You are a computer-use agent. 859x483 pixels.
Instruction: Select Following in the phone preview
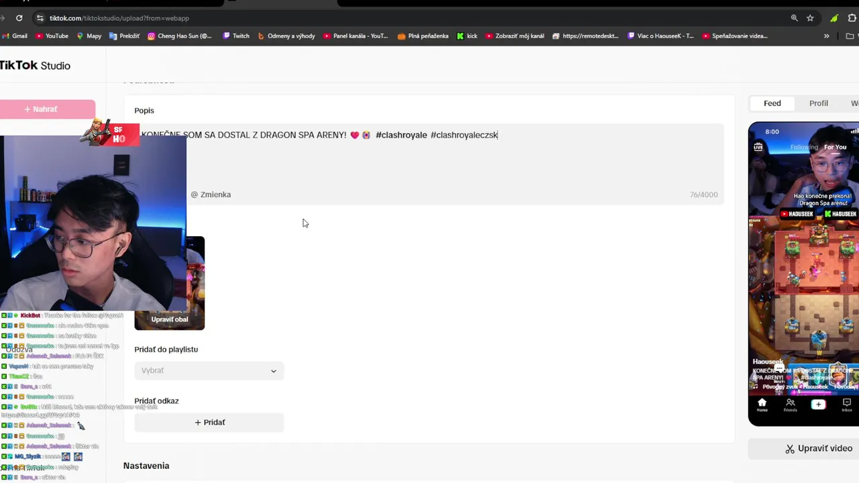coord(804,147)
